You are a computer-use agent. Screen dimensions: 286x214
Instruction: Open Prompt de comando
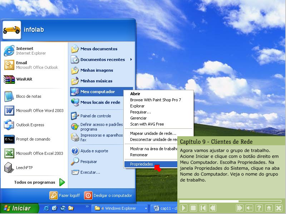point(33,139)
